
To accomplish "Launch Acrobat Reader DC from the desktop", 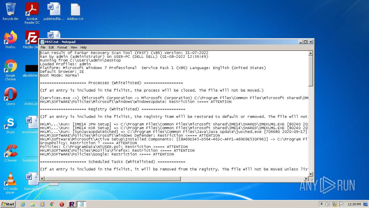I will [32, 13].
